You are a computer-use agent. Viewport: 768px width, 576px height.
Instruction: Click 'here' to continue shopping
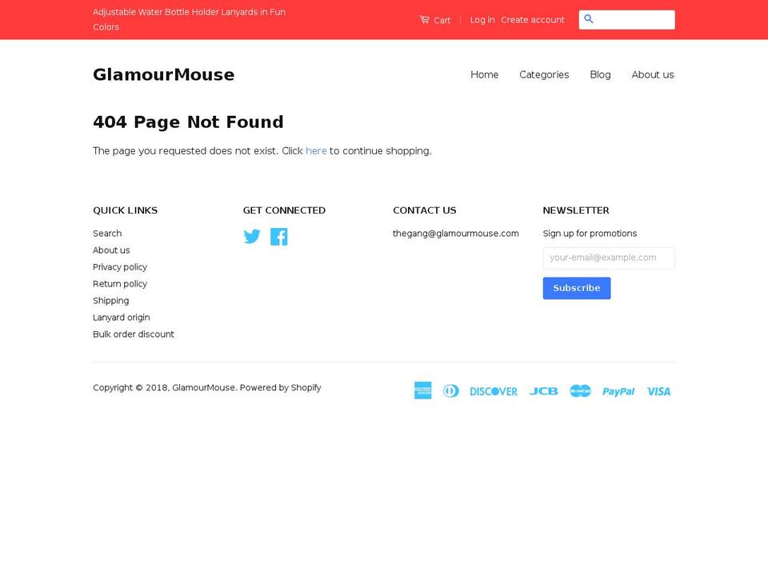click(x=316, y=151)
